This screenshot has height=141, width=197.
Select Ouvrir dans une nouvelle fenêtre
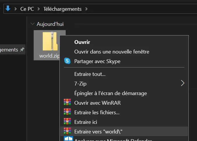[x=112, y=52]
